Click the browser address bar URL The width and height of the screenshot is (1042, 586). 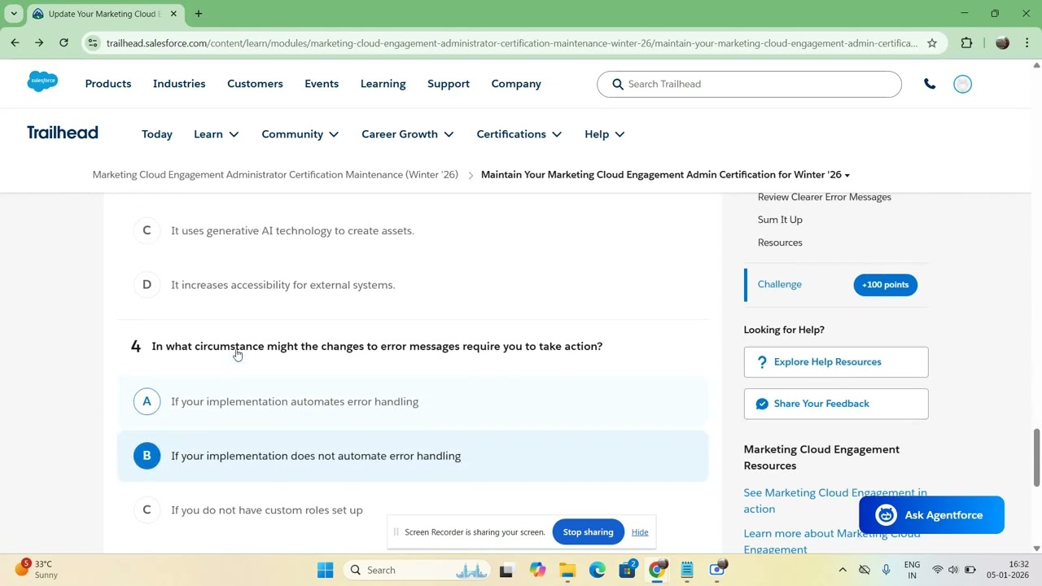coord(511,43)
